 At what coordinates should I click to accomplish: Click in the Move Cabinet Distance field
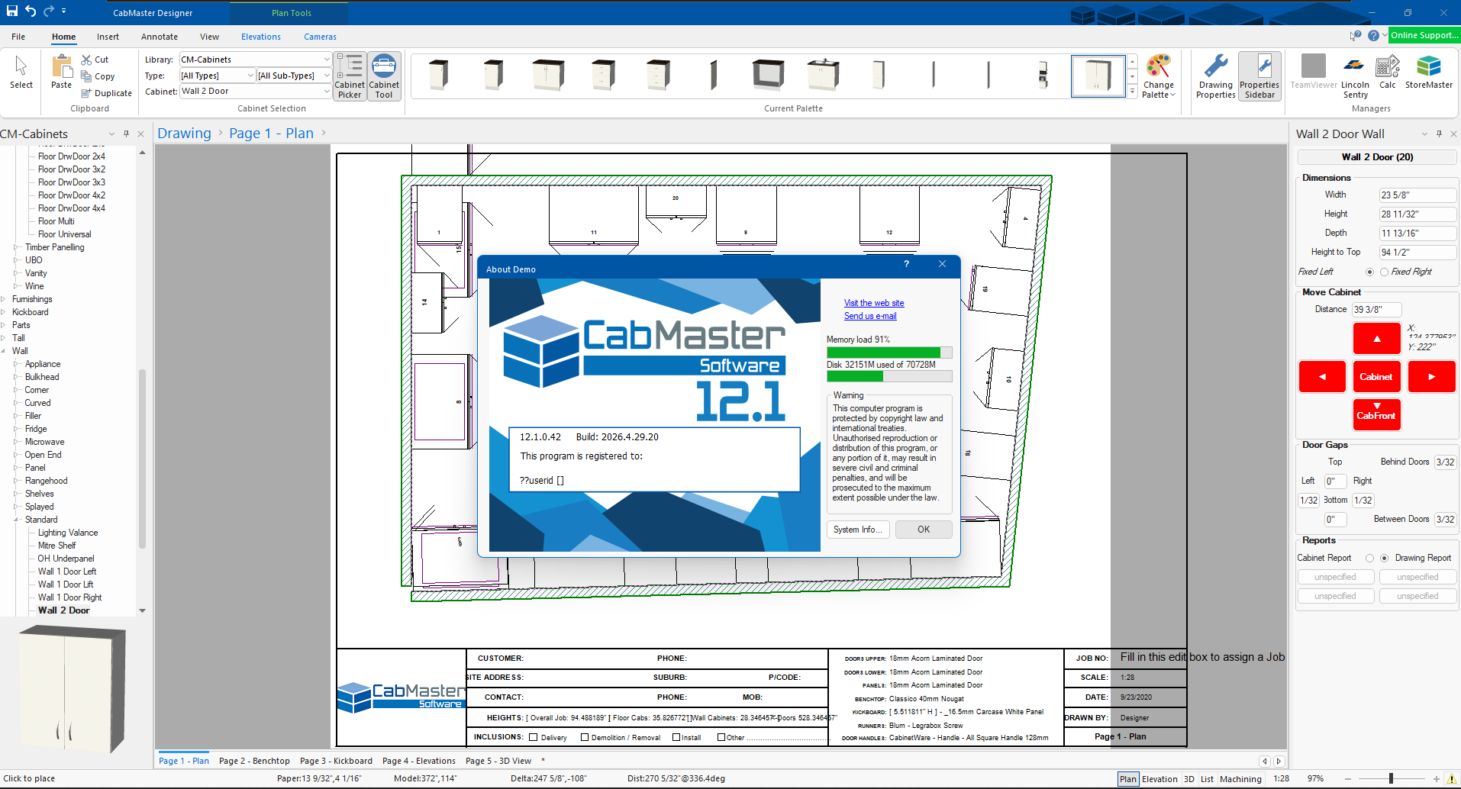[x=1377, y=310]
